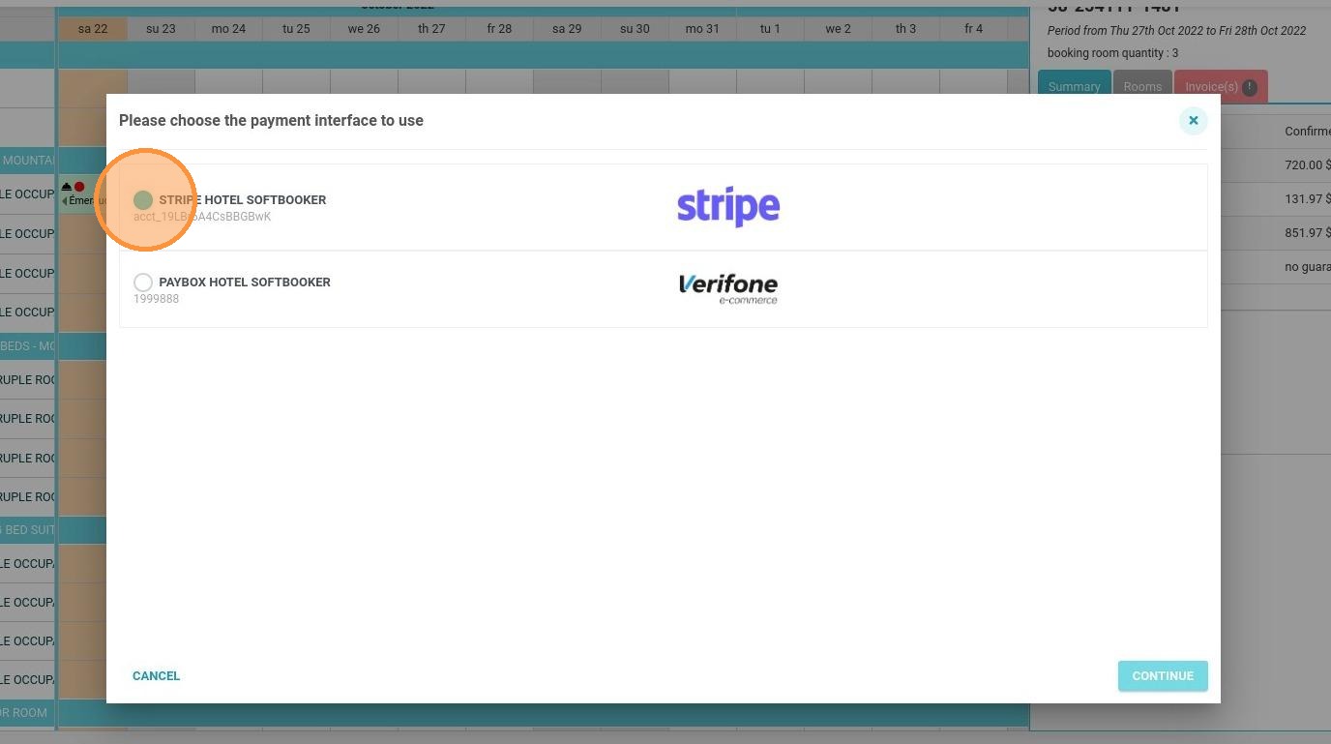Cancel the payment interface selection
This screenshot has height=744, width=1331.
click(157, 676)
